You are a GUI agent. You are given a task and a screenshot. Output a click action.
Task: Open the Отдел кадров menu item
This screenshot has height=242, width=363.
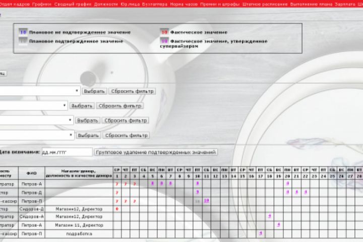[15, 4]
